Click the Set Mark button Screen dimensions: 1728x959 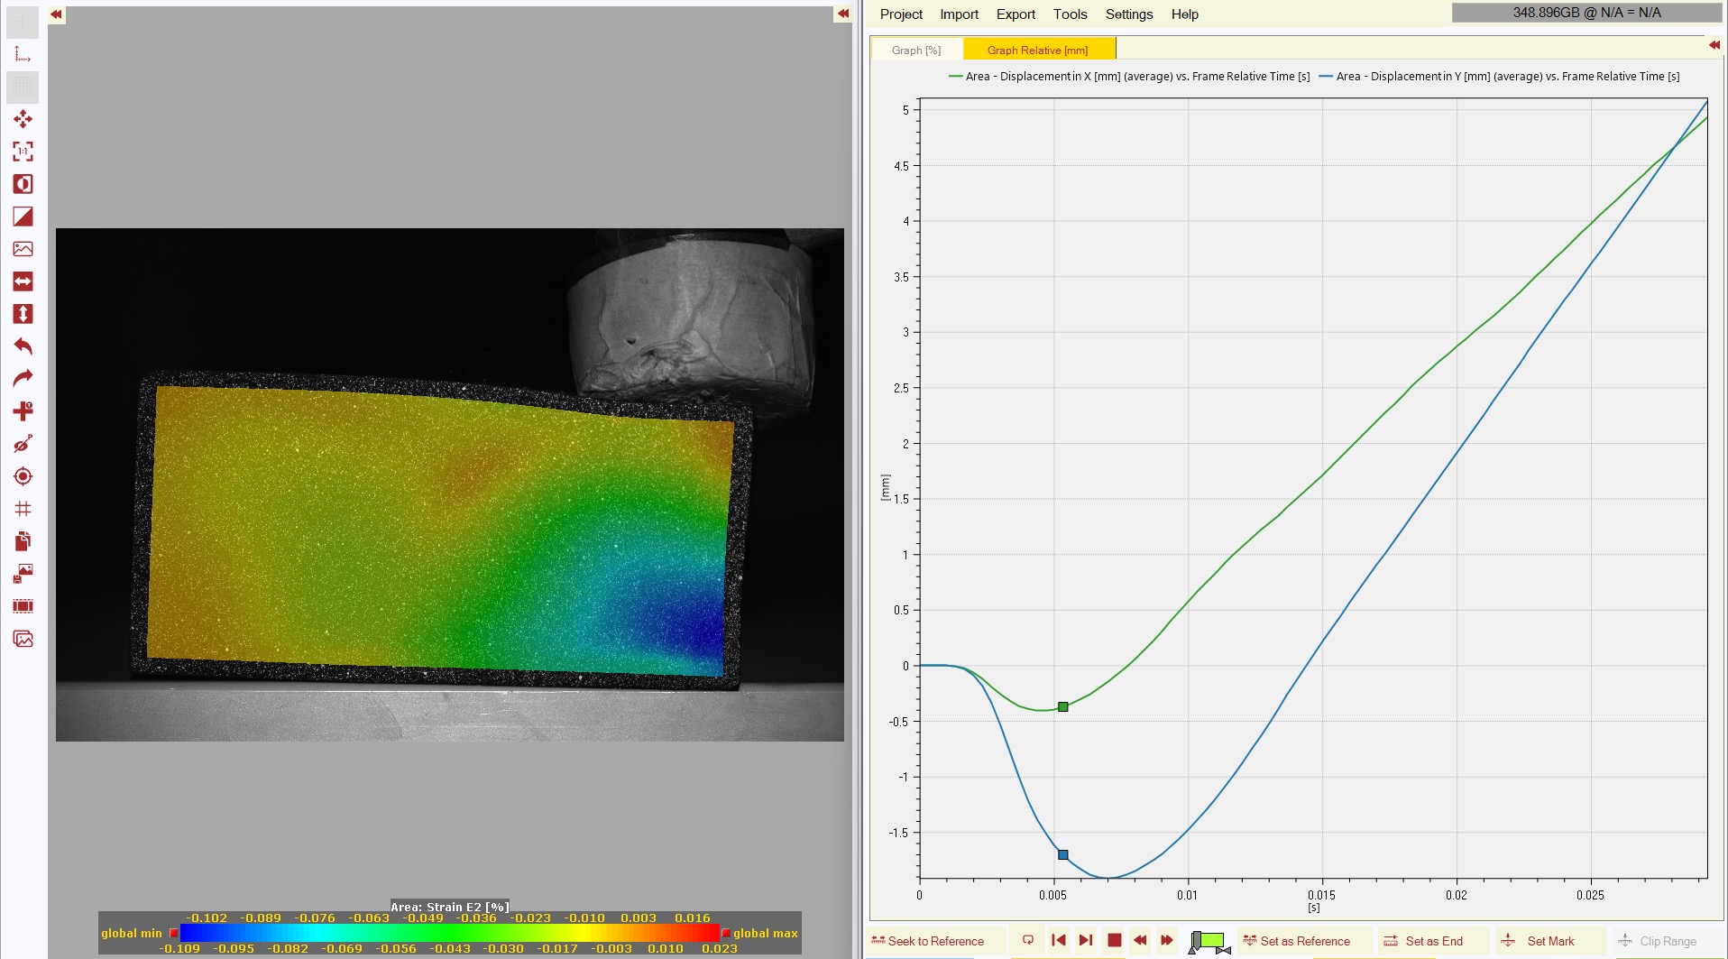(1549, 941)
